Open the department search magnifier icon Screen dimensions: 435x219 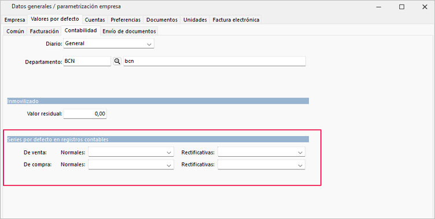coord(117,61)
